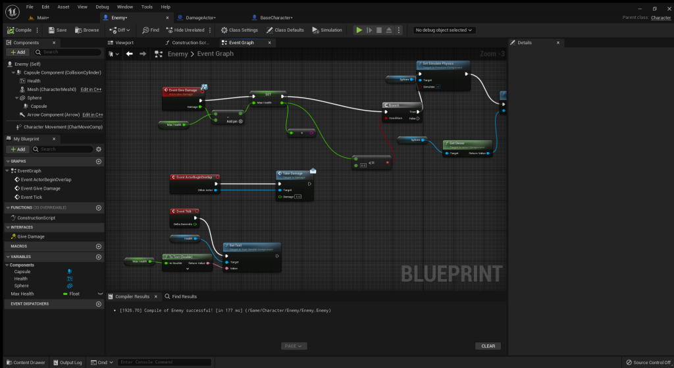Browse to asset in Content Browser

pyautogui.click(x=87, y=30)
